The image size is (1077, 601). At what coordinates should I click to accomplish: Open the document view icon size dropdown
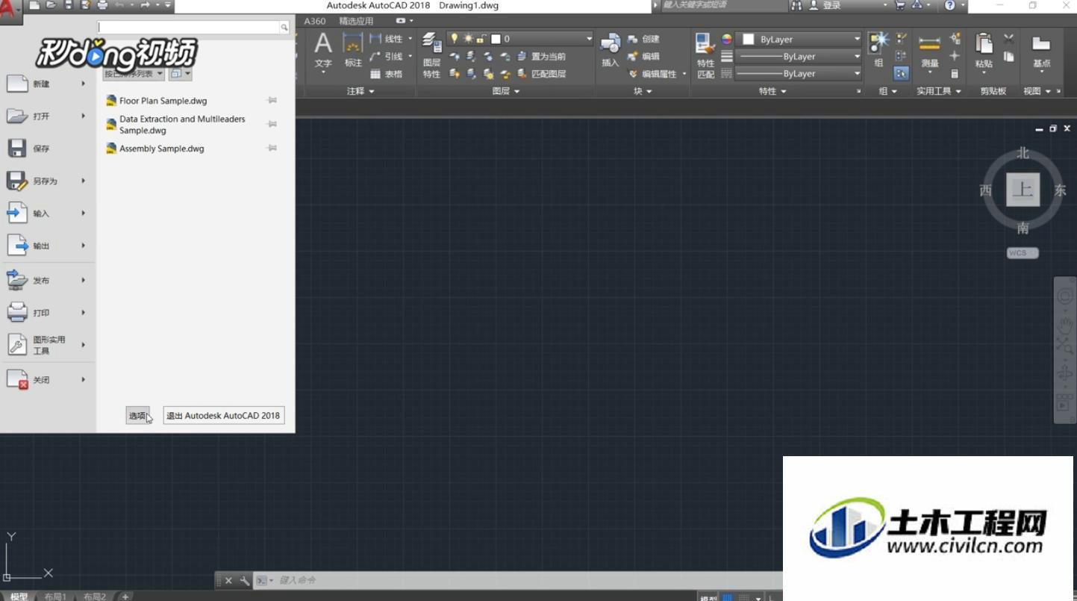coord(180,74)
